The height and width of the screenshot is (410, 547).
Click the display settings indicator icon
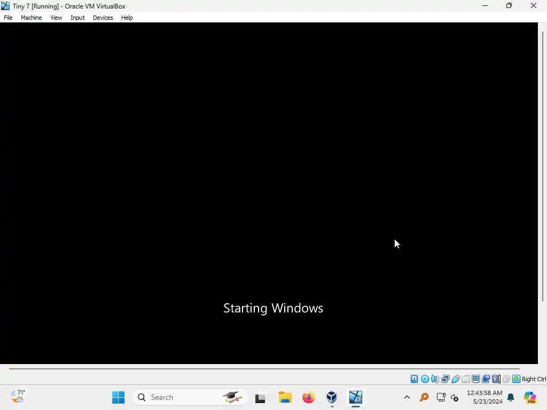(x=475, y=379)
